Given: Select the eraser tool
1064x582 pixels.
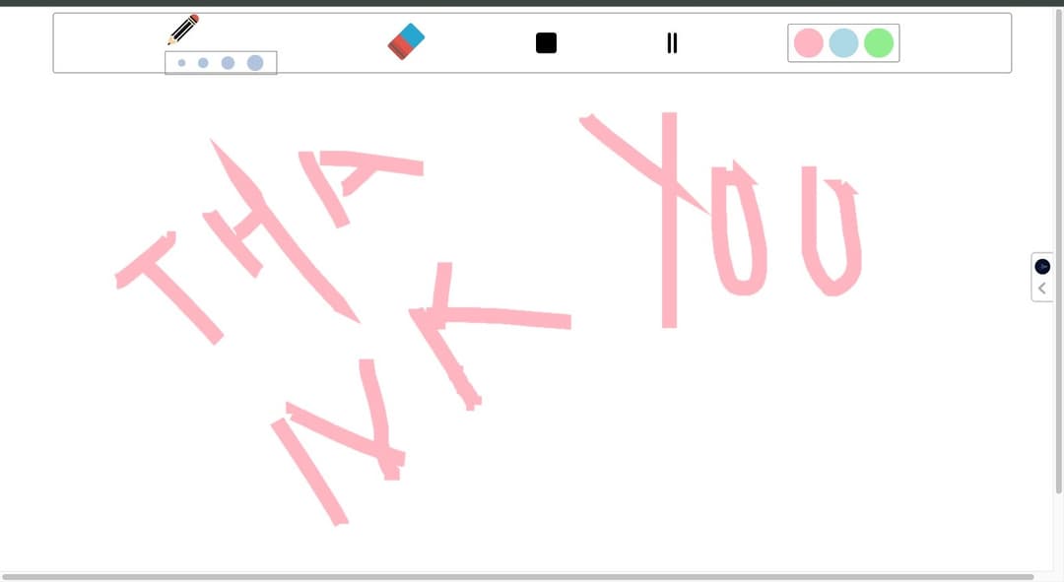Looking at the screenshot, I should click(407, 41).
